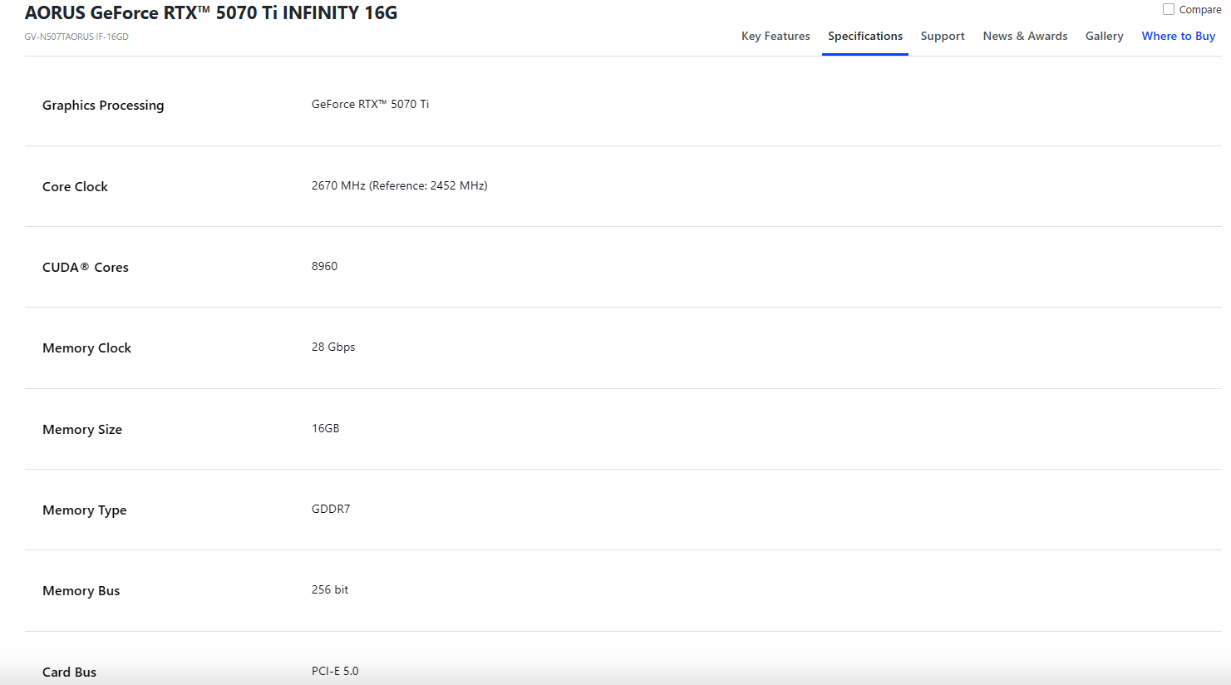Image resolution: width=1231 pixels, height=685 pixels.
Task: Select the GDDR7 value
Action: pos(331,509)
